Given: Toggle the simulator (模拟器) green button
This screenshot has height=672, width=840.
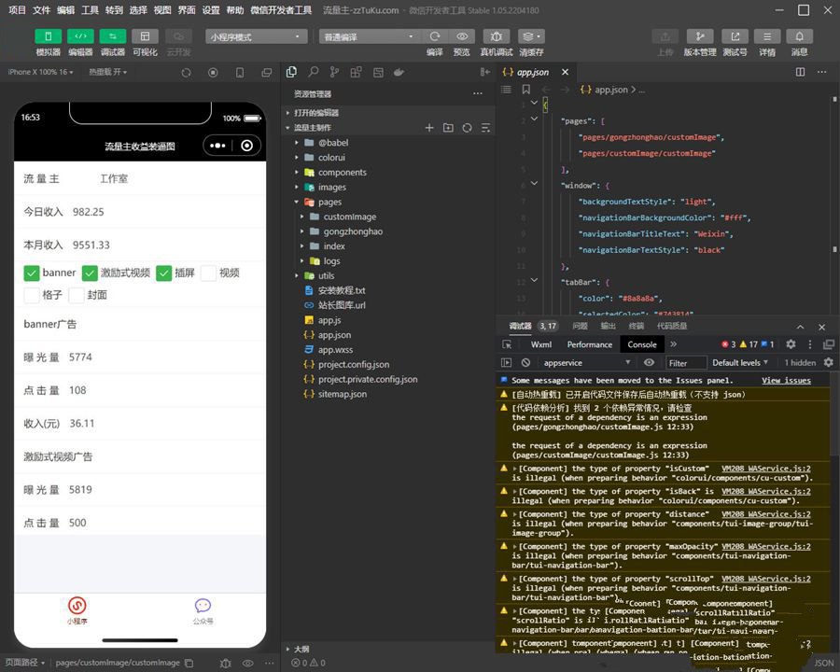Looking at the screenshot, I should click(49, 35).
